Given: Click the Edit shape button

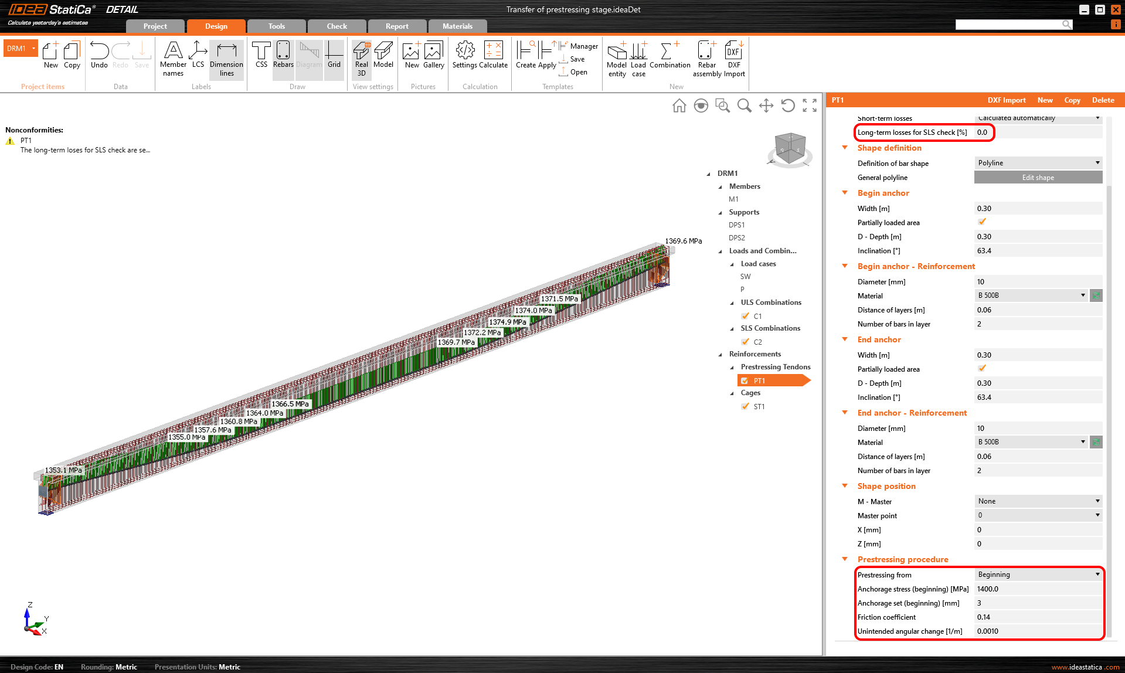Looking at the screenshot, I should point(1038,178).
